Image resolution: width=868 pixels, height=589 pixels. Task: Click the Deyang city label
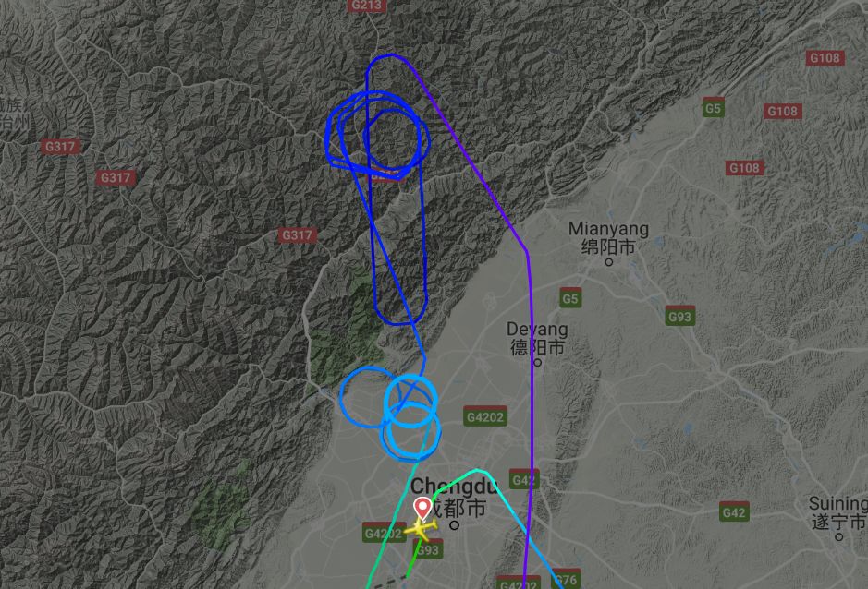coord(537,339)
